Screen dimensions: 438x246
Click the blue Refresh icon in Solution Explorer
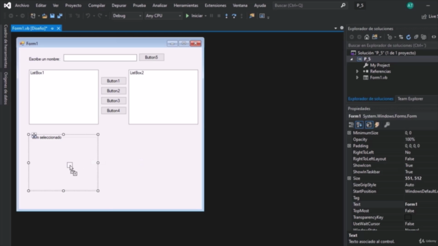(x=409, y=37)
